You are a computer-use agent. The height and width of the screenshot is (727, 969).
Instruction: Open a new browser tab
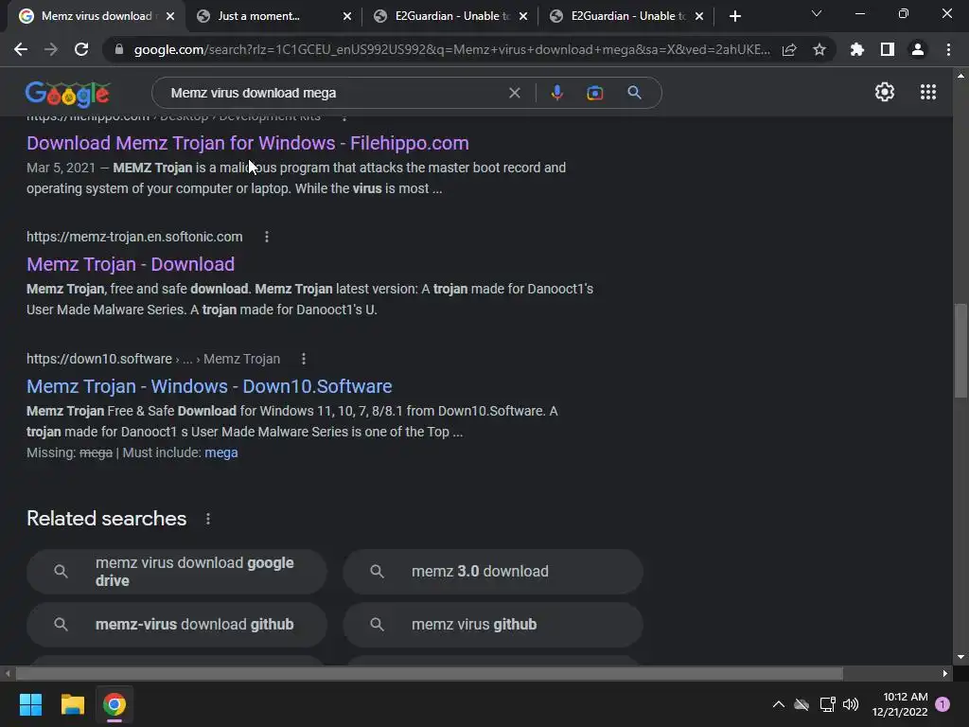(734, 17)
